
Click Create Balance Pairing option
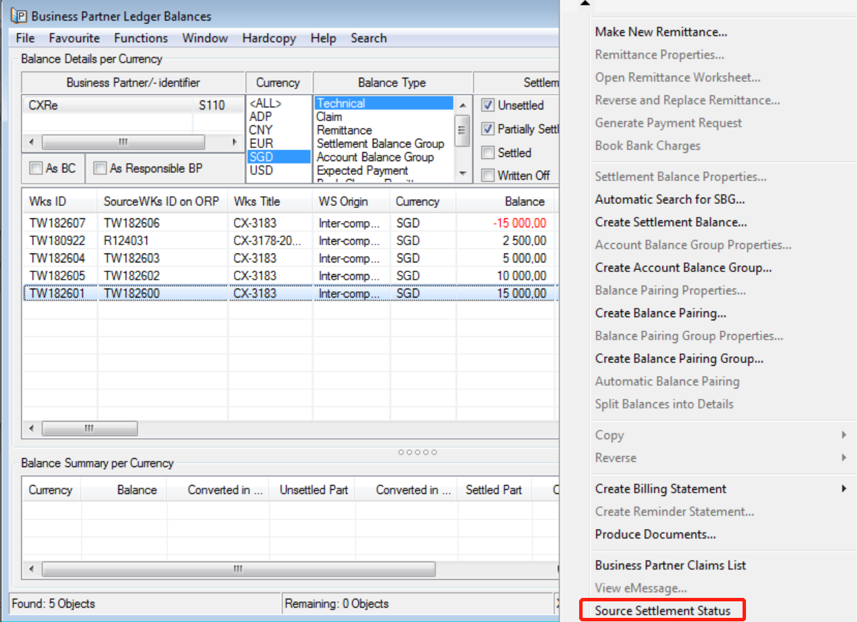click(660, 313)
